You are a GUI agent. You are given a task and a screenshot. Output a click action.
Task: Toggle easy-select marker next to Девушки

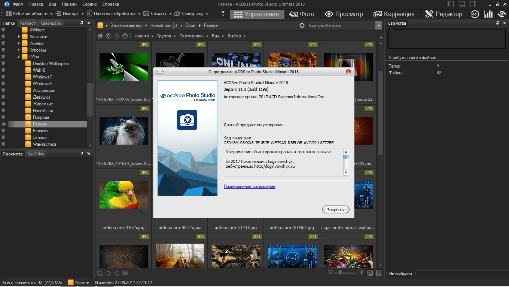[x=3, y=97]
